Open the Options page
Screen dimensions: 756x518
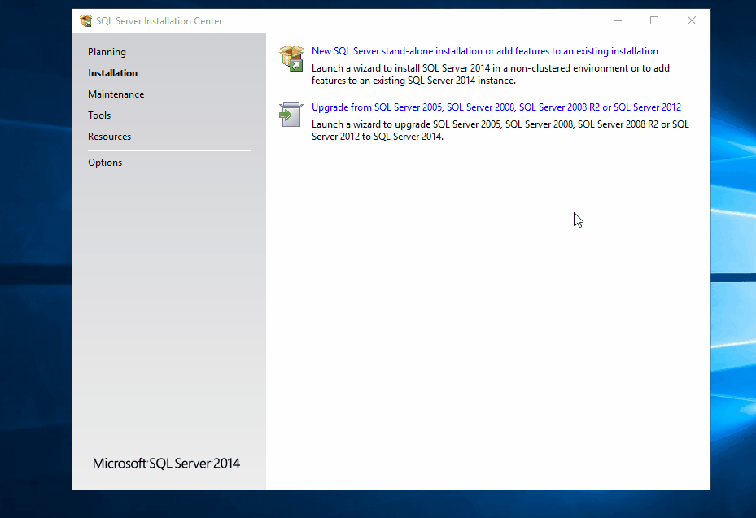104,162
